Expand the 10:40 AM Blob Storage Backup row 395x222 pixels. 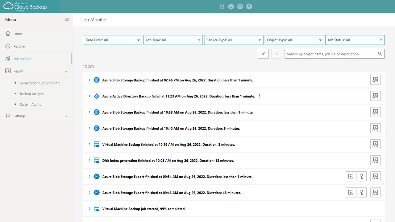pyautogui.click(x=89, y=128)
